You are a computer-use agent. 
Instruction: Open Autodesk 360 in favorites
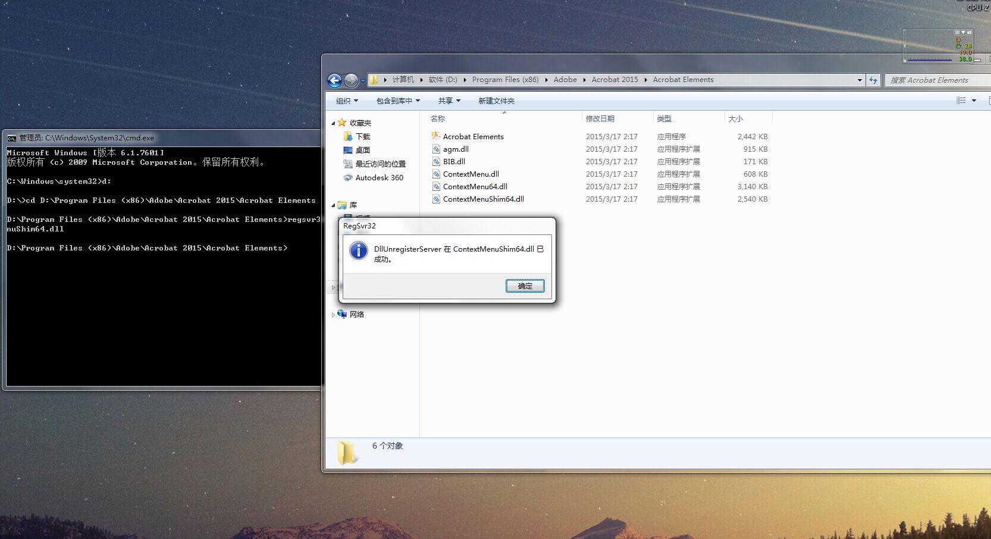pos(379,178)
